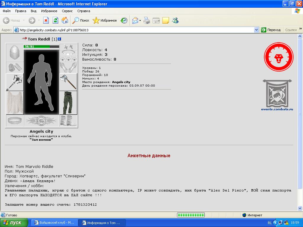The height and width of the screenshot is (227, 303).
Task: Open events.combats.ru link
Action: pyautogui.click(x=277, y=109)
